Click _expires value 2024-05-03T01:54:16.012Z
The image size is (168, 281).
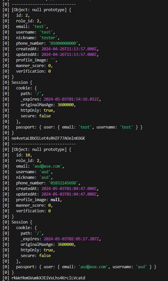(72, 99)
